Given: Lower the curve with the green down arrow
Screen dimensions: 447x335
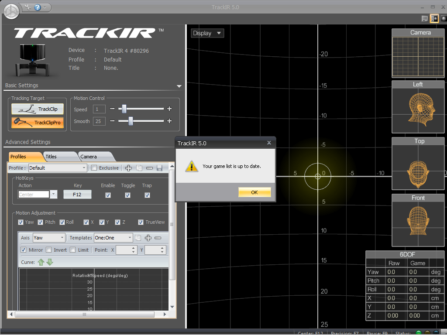Looking at the screenshot, I should click(50, 262).
